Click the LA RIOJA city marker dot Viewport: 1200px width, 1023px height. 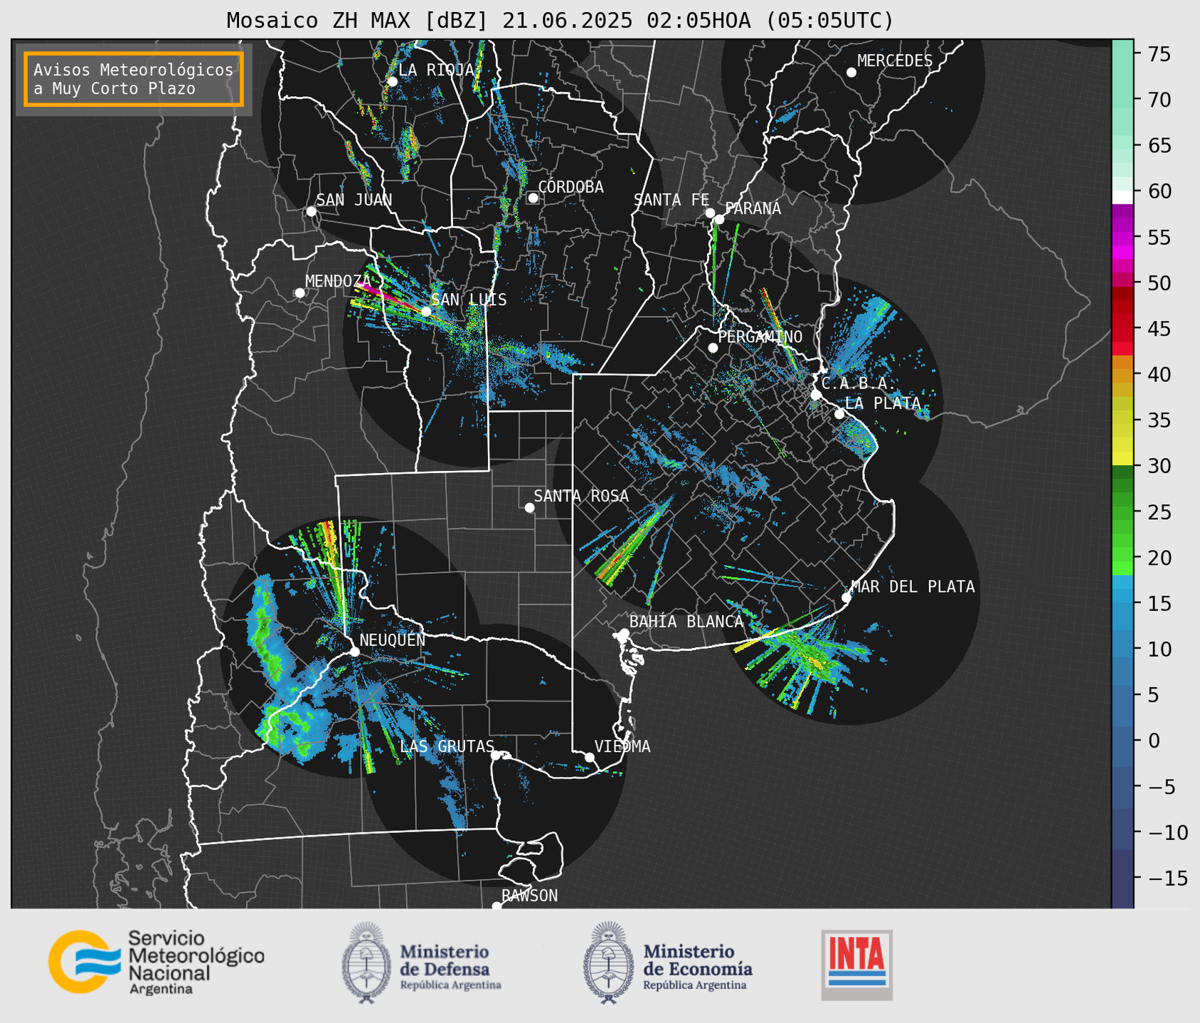[x=392, y=82]
